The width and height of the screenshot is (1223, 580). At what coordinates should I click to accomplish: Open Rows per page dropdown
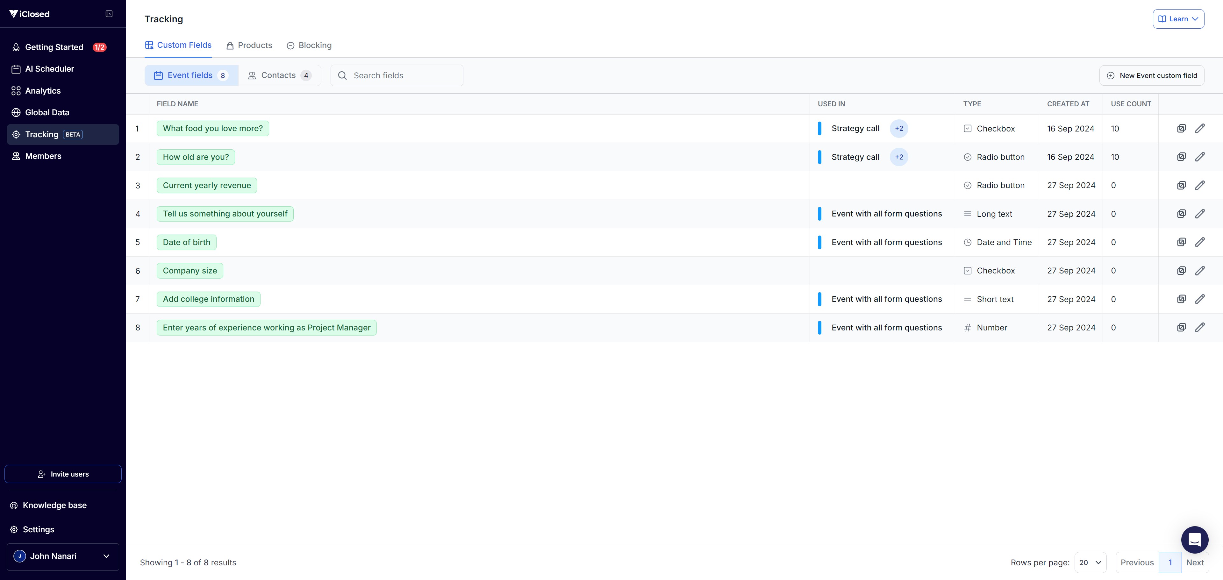[1090, 562]
